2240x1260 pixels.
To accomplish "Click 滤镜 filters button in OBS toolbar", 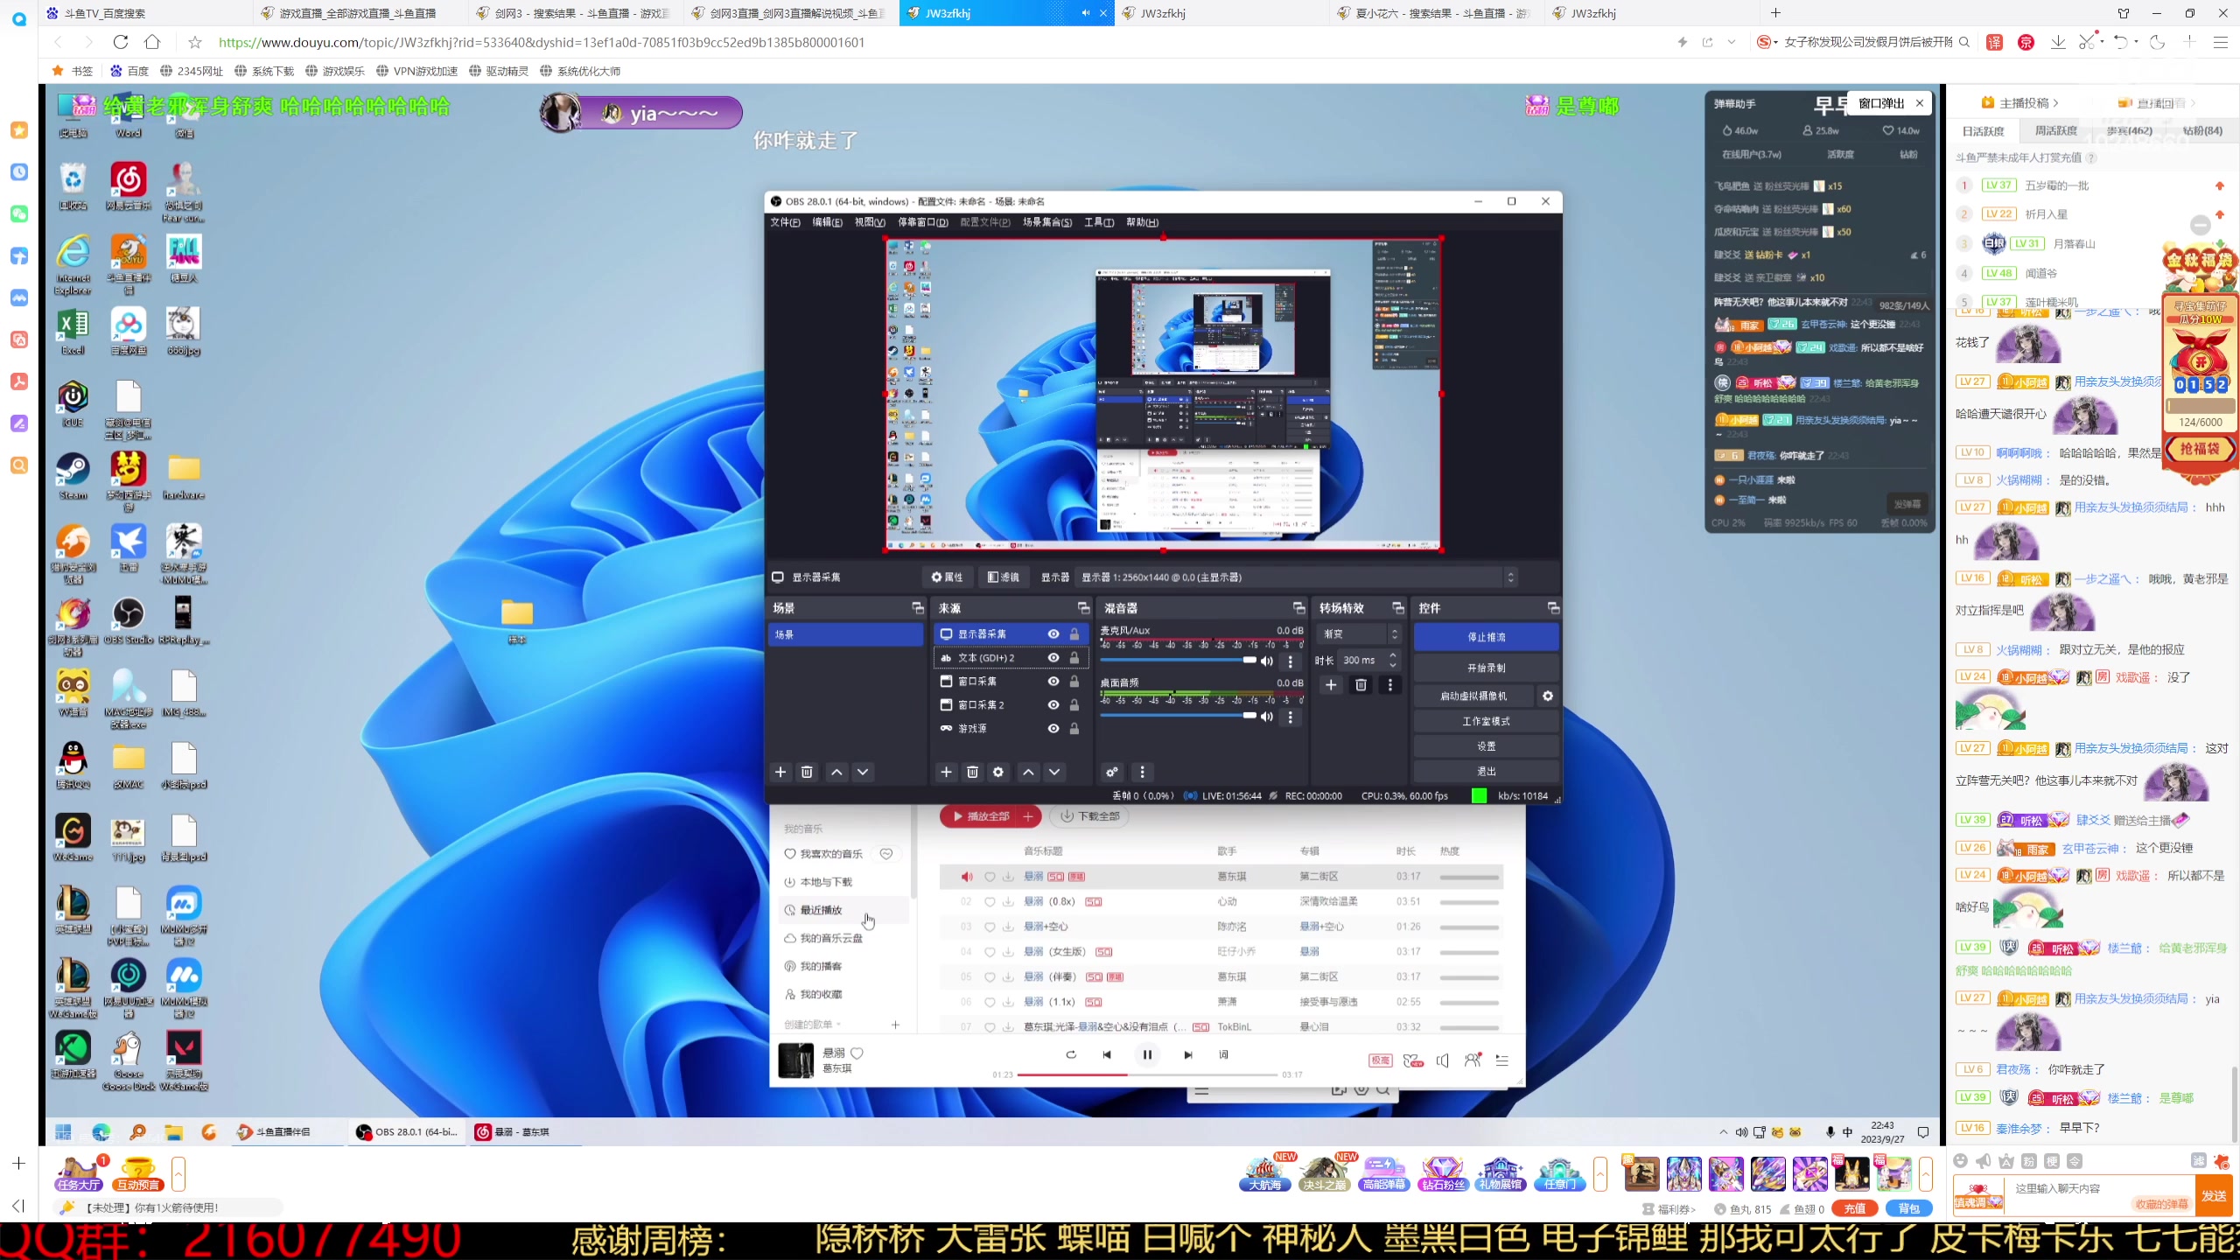I will point(1003,577).
